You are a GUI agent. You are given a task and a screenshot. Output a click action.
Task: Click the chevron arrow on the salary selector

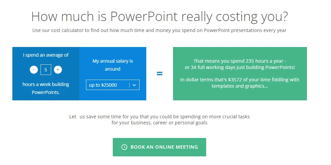(134, 85)
